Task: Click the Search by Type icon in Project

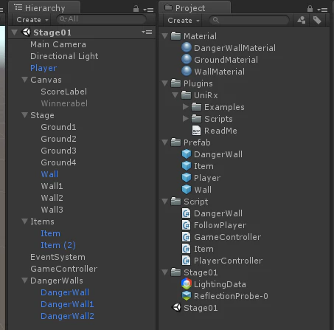Action: coord(302,20)
